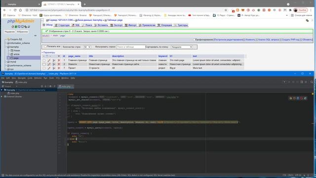Click the else line in the PhpStorm editor
The image size is (316, 178).
(x=72, y=139)
